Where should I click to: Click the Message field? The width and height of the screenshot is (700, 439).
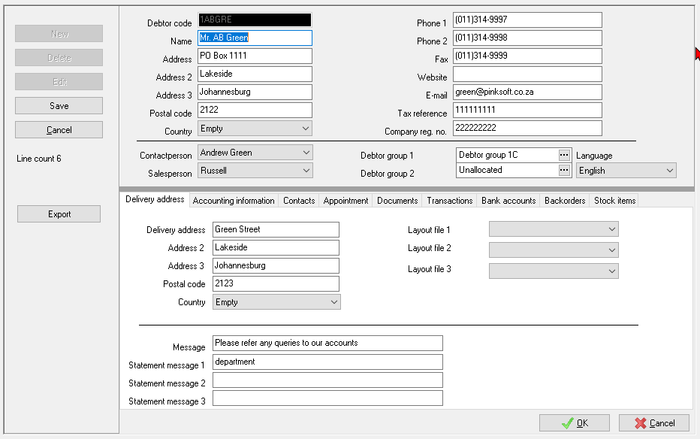click(327, 343)
